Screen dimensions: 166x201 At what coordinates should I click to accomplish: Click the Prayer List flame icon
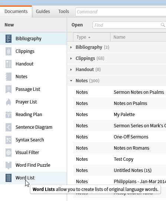pyautogui.click(x=9, y=102)
